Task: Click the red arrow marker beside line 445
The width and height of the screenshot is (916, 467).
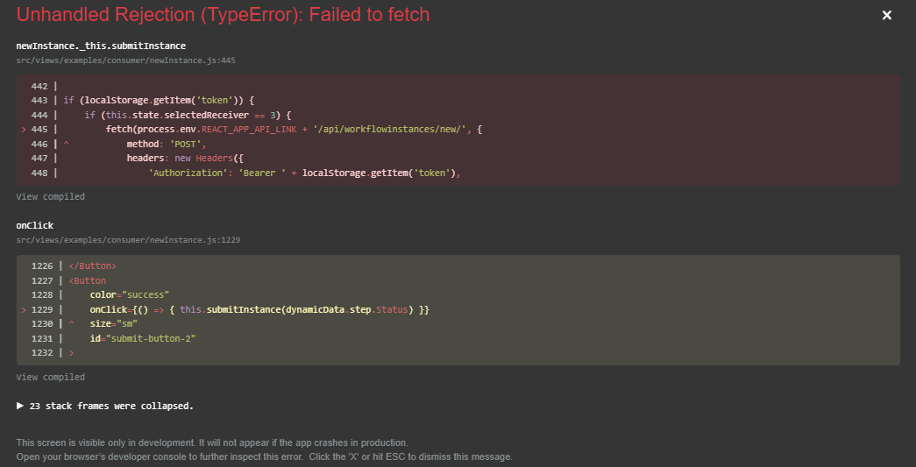Action: 24,130
